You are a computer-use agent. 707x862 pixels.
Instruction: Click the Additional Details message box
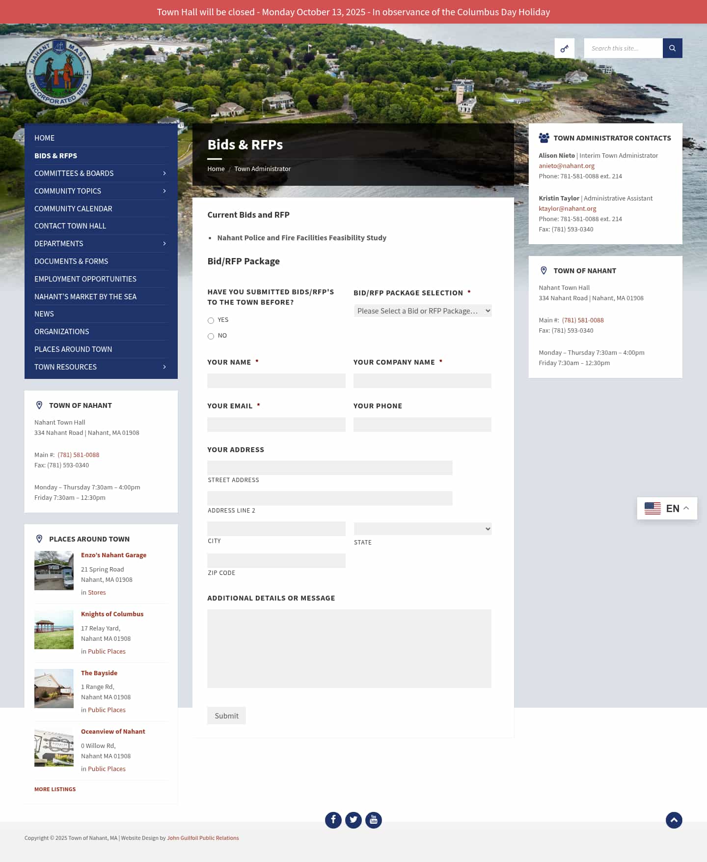[x=349, y=649]
